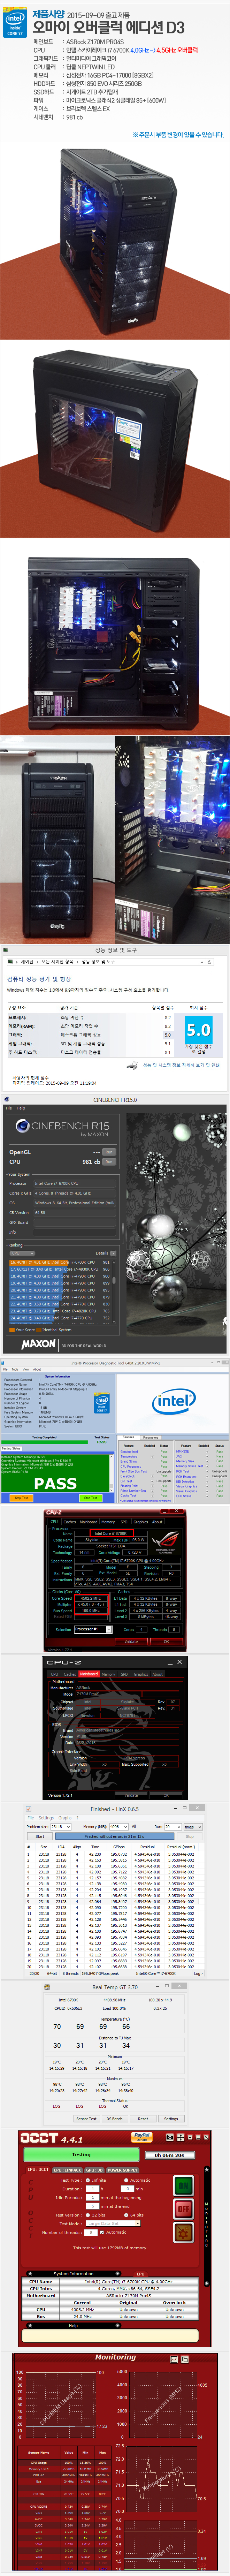Open the Problem size dropdown in LinX
The image size is (230, 2576).
(x=61, y=1827)
